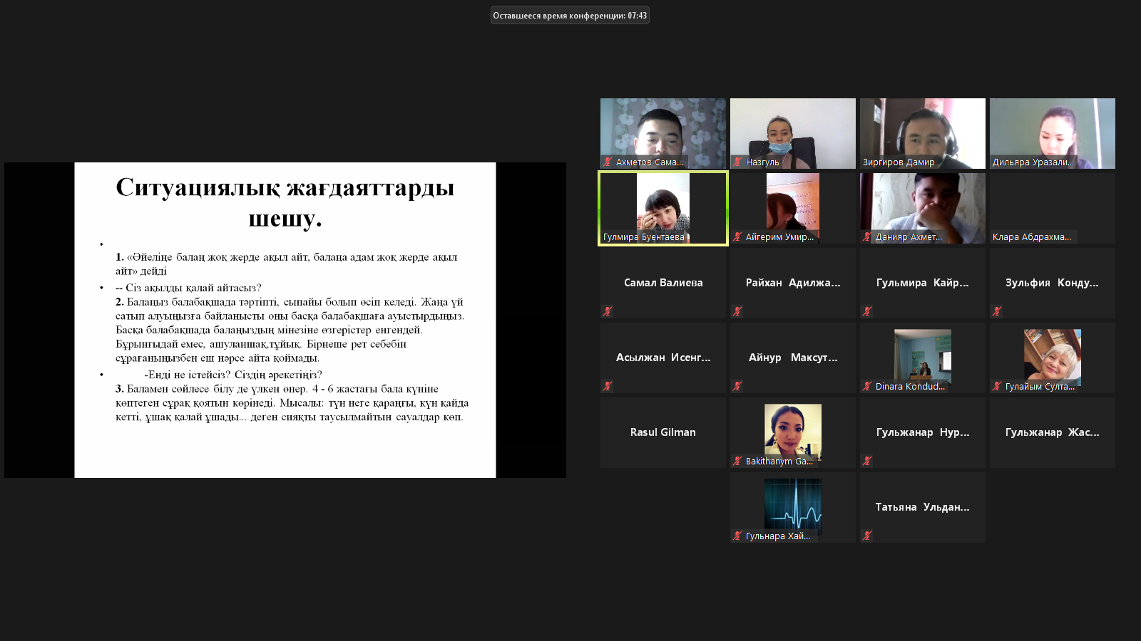1141x641 pixels.
Task: Click the Клара Абдрахма participant tile
Action: tap(1052, 208)
